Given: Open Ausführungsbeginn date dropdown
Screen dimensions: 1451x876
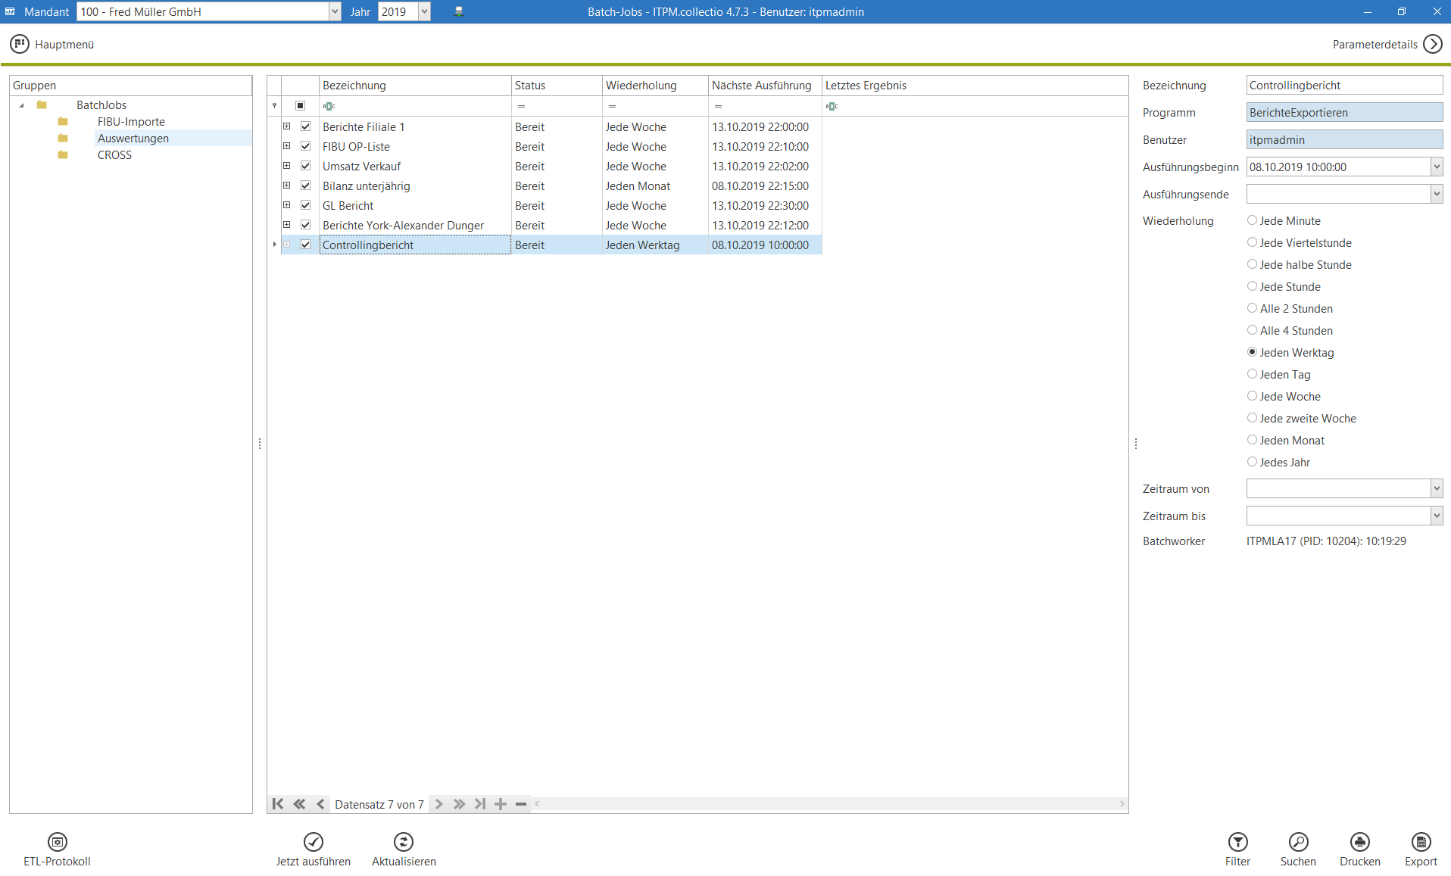Looking at the screenshot, I should (1437, 167).
